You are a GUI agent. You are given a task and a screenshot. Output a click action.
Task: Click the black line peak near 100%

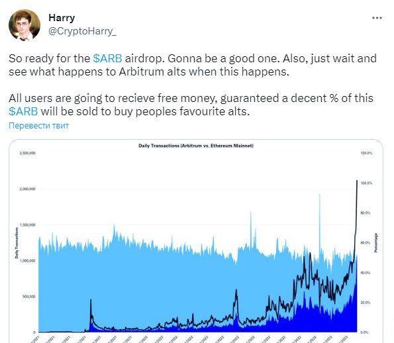(357, 181)
